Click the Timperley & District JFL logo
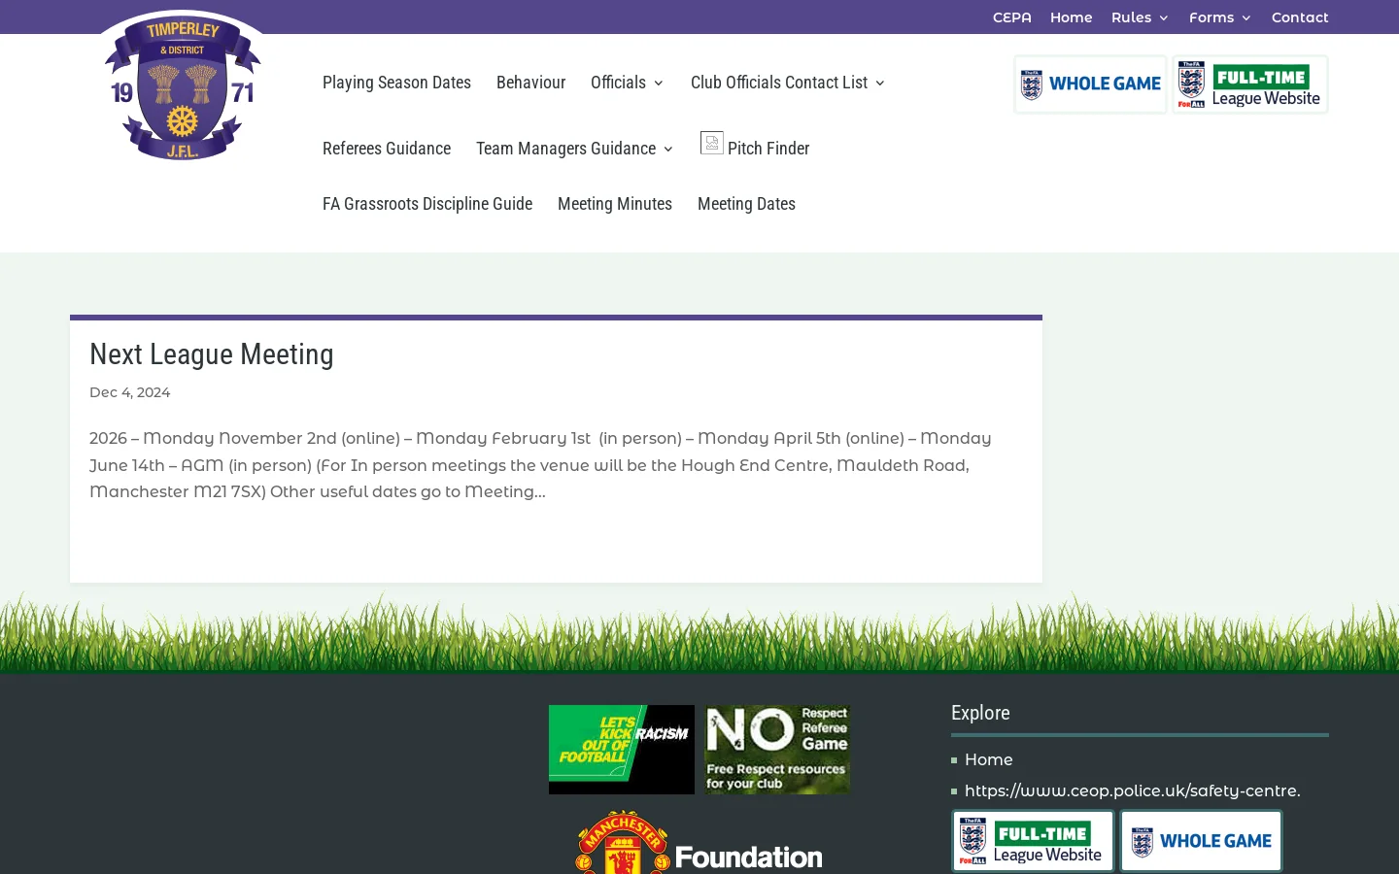Viewport: 1399px width, 874px height. tap(183, 85)
